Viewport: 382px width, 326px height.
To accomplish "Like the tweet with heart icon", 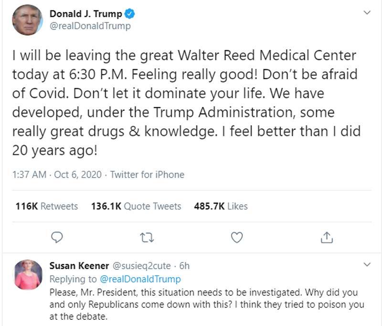I will pos(237,236).
